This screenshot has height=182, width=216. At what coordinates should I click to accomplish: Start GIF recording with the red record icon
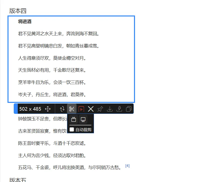(x=81, y=109)
